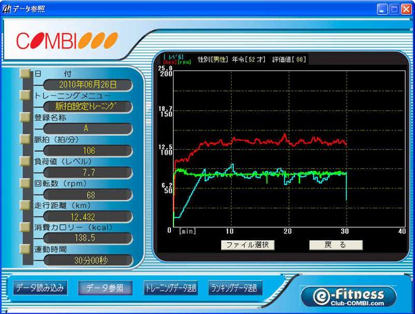Click the 性別[男性] label in the graph header
Screen dimensions: 415x314
click(x=213, y=59)
